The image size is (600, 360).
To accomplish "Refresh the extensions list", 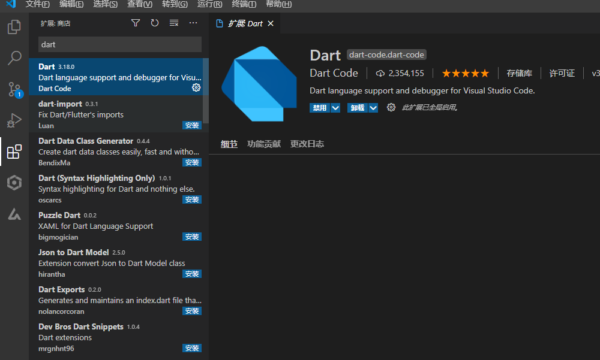I will [x=155, y=23].
